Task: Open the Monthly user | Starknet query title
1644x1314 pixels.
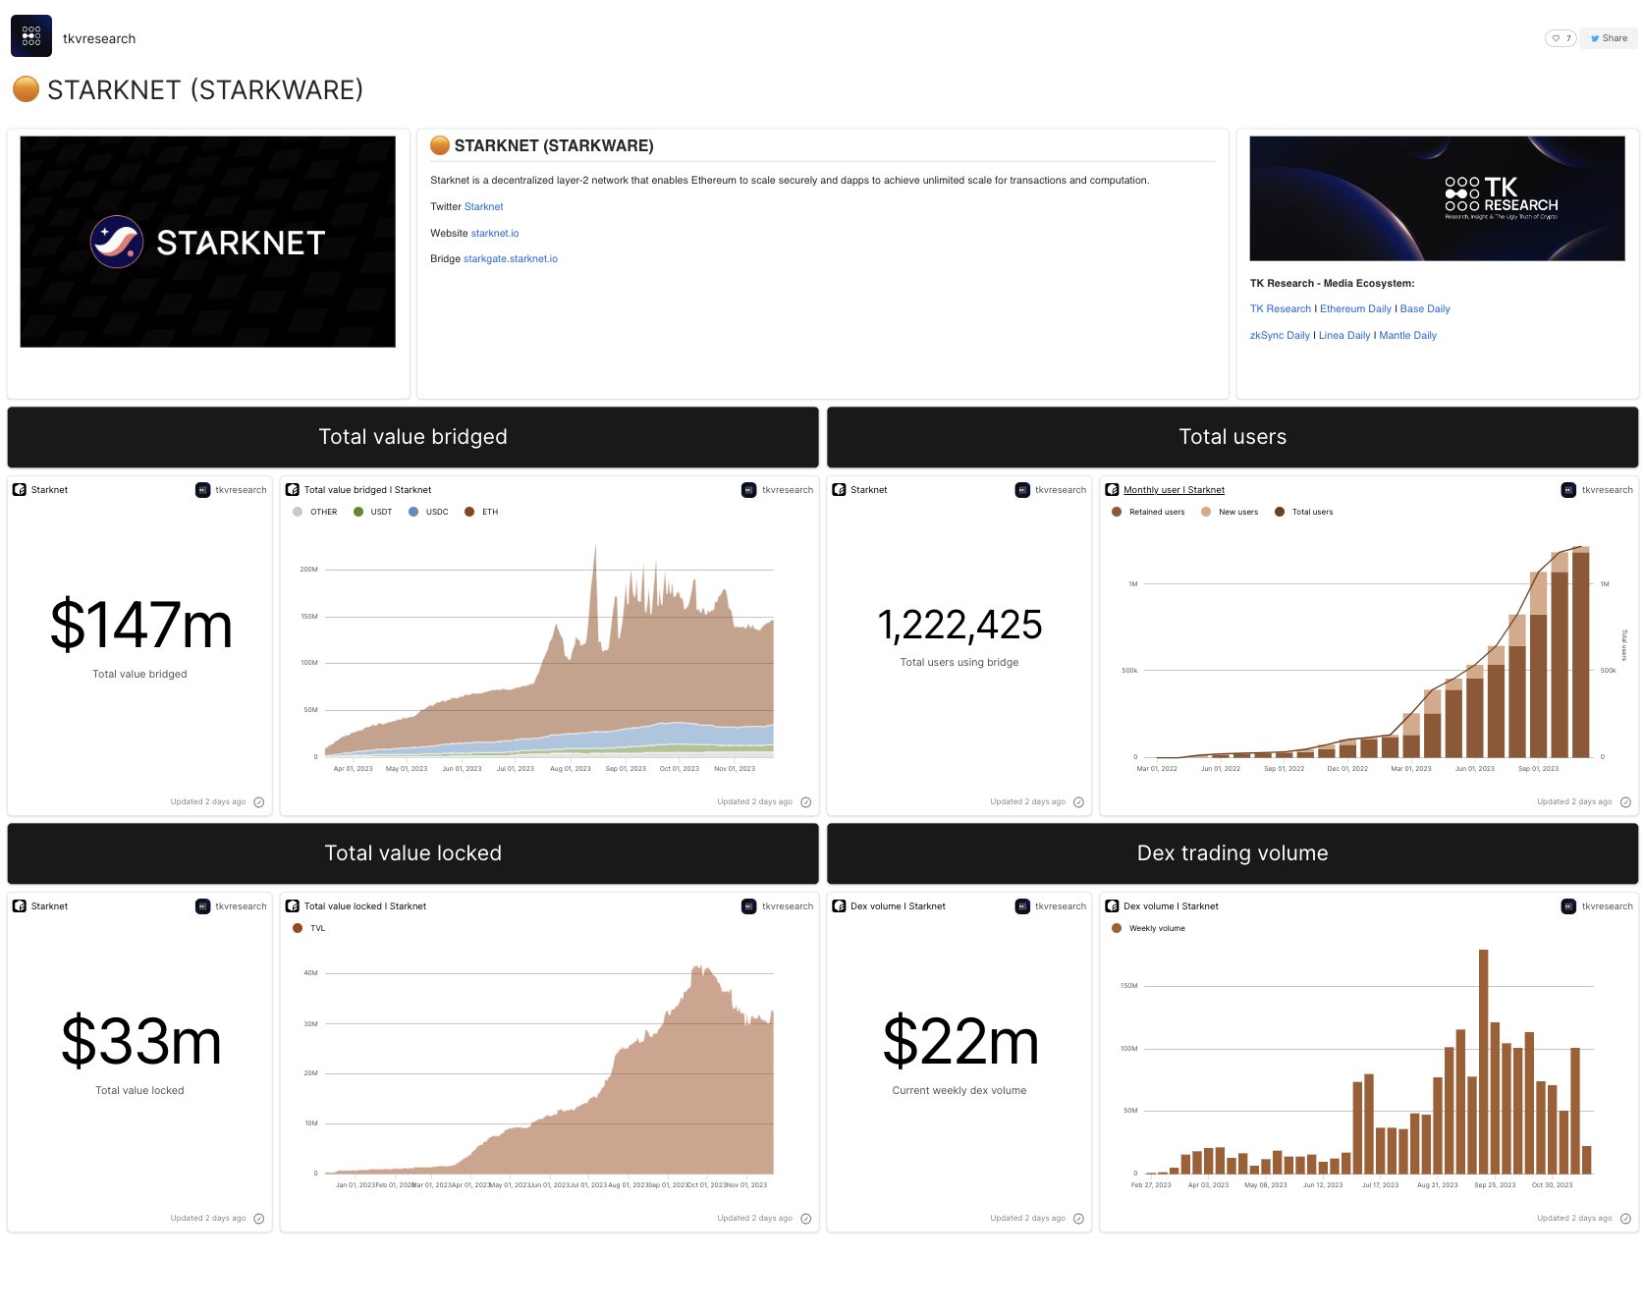Action: click(1174, 490)
